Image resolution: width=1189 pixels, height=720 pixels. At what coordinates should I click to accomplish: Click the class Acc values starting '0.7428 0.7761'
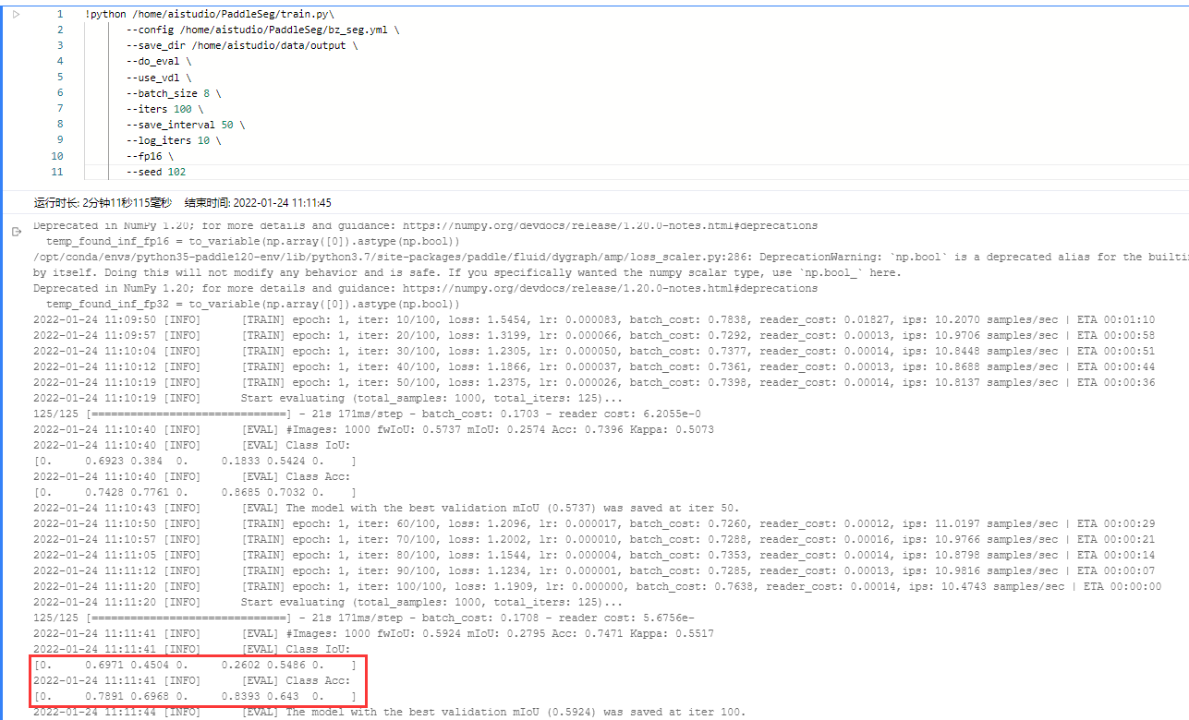(x=194, y=492)
